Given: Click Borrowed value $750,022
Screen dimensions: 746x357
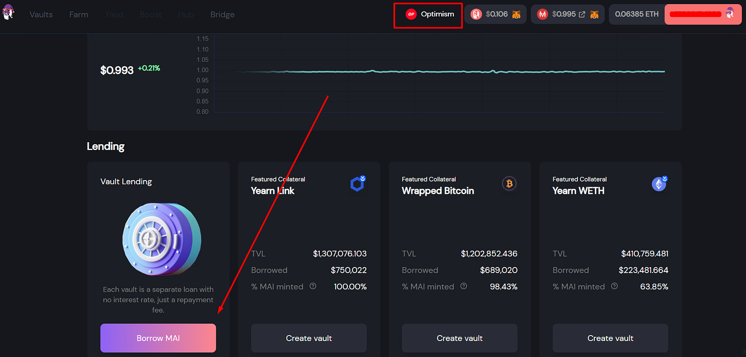Looking at the screenshot, I should (349, 270).
